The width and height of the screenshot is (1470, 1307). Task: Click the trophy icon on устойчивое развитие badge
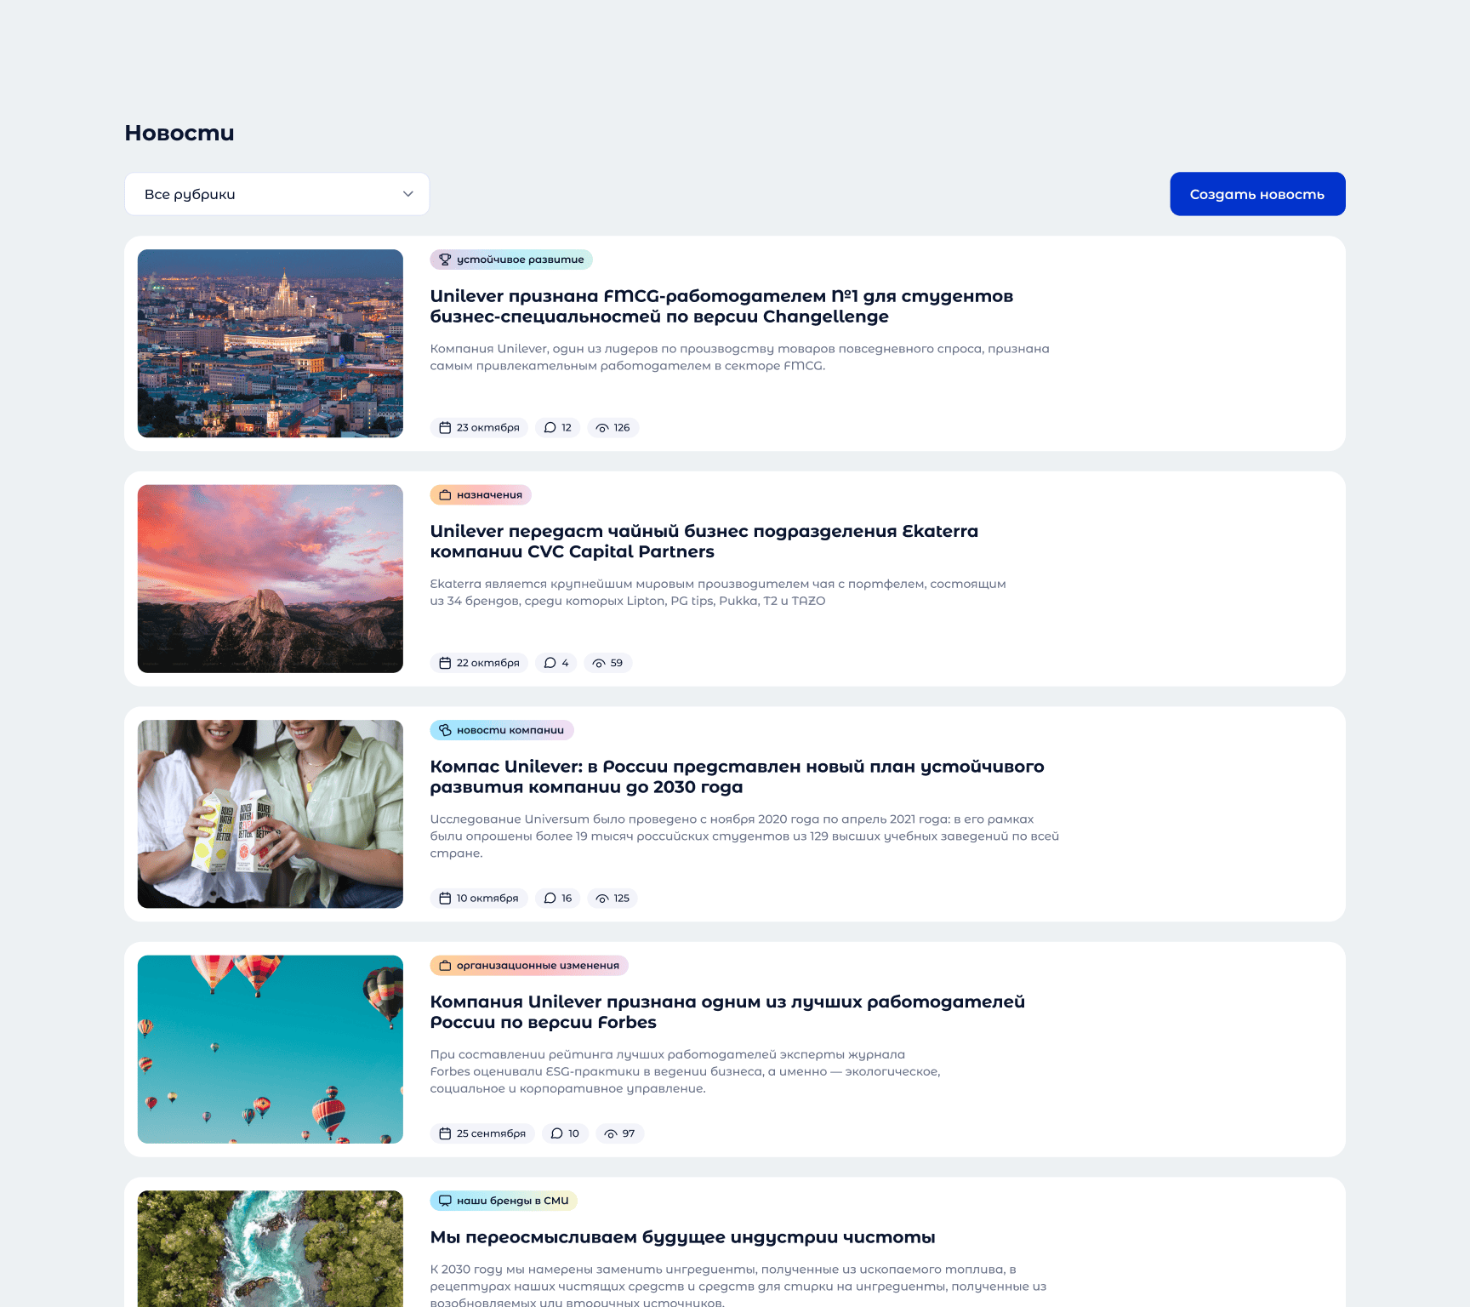click(446, 260)
